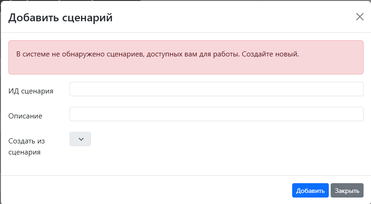Click the chevron arrow in the scenario dropdown

coord(80,139)
